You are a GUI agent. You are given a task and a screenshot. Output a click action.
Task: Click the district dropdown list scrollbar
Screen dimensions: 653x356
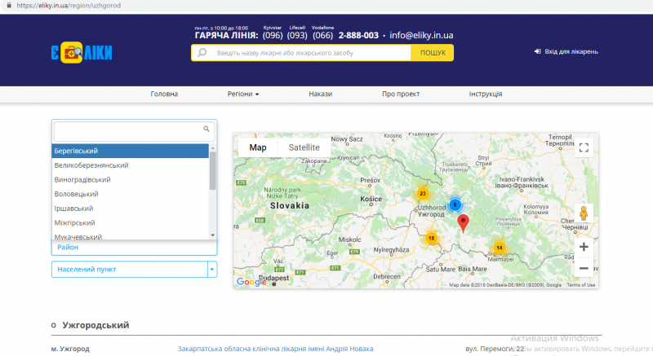(213, 171)
